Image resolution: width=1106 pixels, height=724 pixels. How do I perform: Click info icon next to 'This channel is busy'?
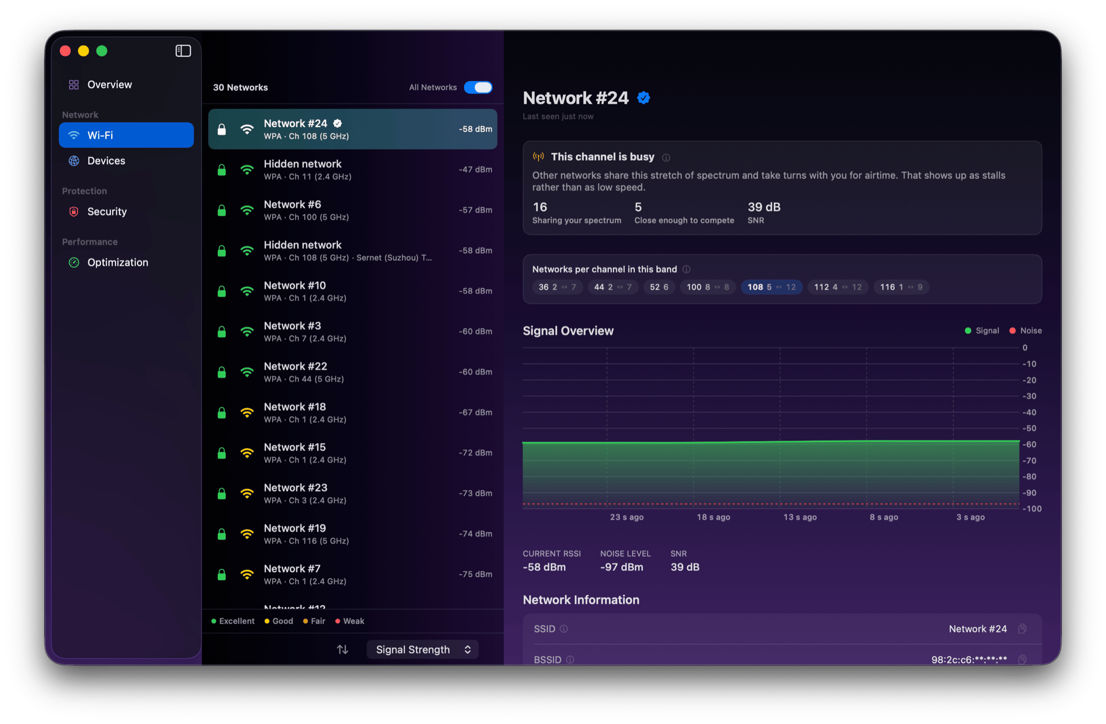666,158
